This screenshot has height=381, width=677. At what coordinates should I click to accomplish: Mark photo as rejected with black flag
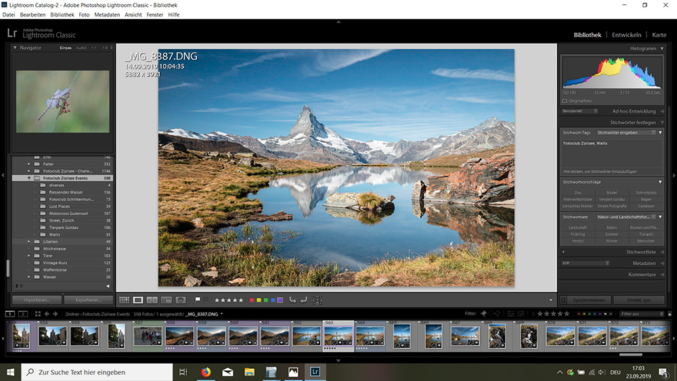pos(206,299)
